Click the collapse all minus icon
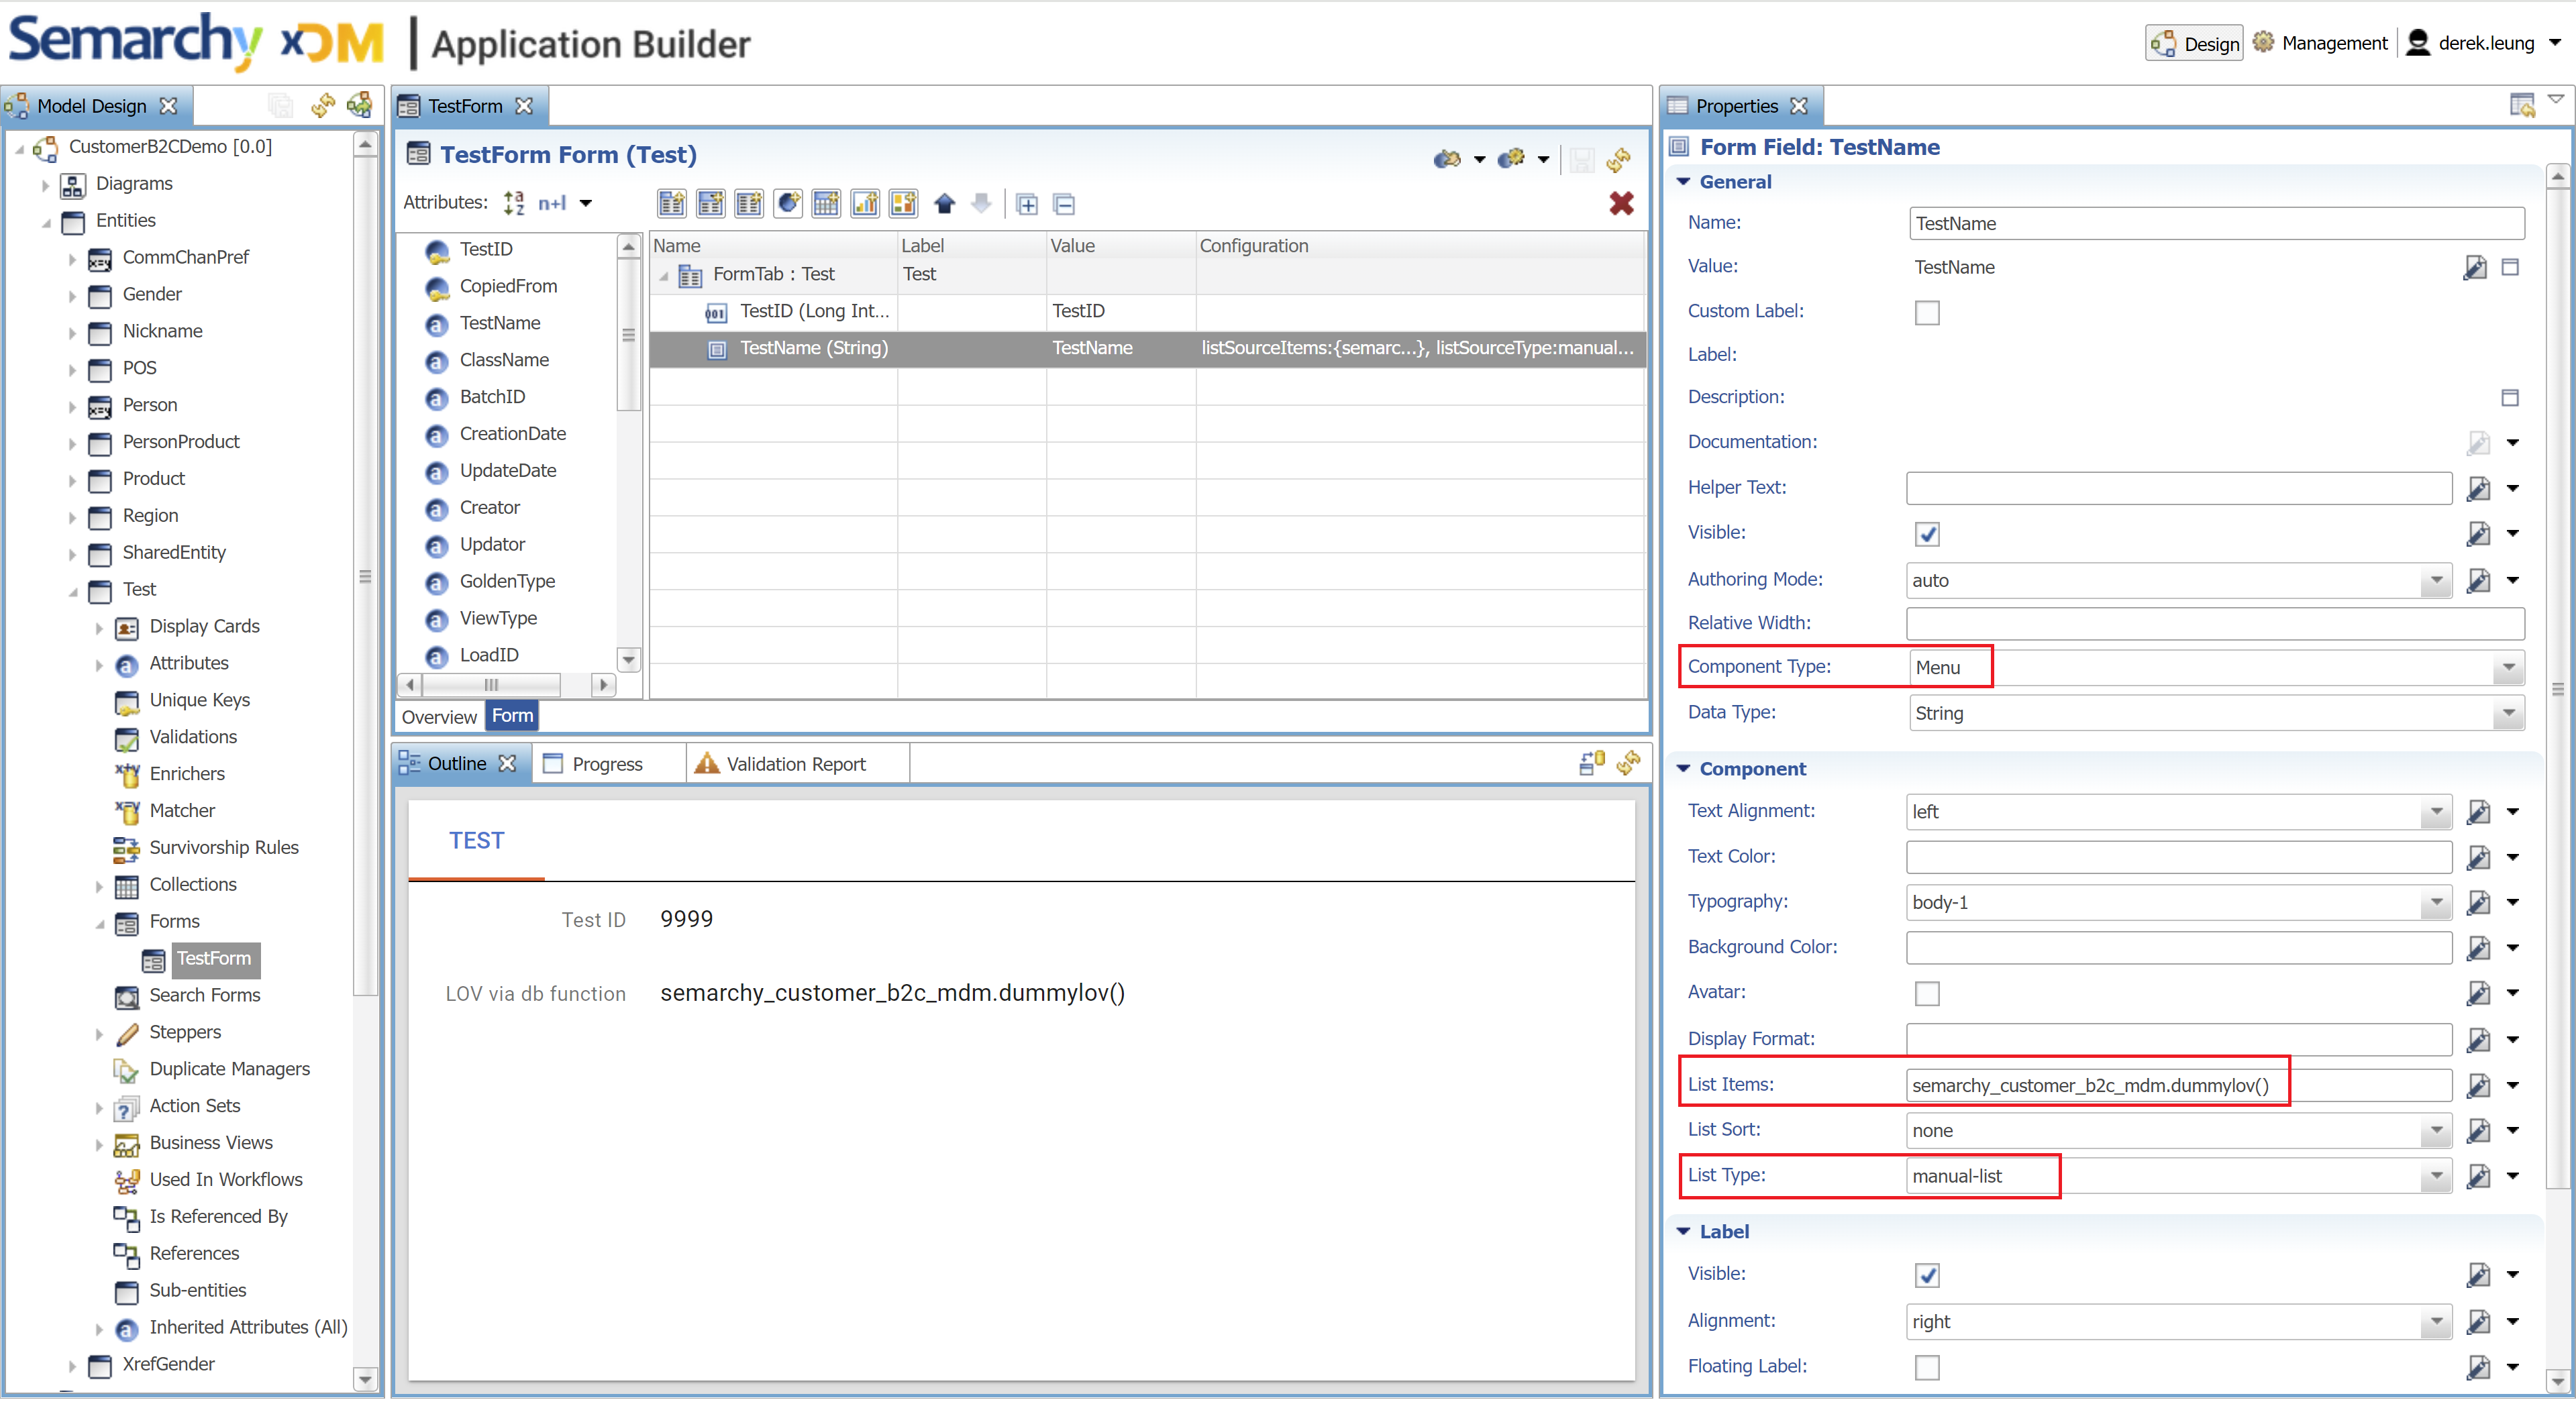 click(x=1064, y=204)
